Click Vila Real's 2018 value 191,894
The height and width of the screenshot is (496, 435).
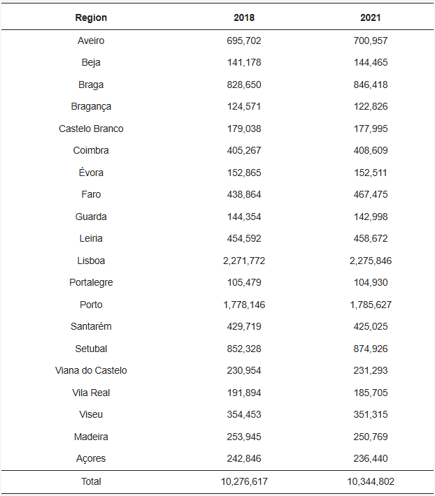point(244,393)
